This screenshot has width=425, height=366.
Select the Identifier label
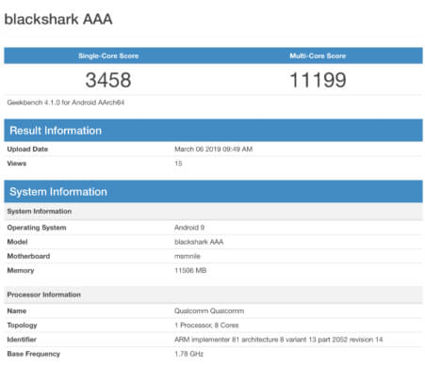pos(22,340)
